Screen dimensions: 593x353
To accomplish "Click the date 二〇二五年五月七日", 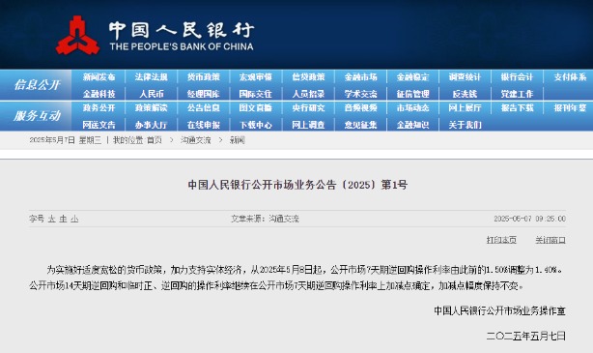I will point(526,336).
